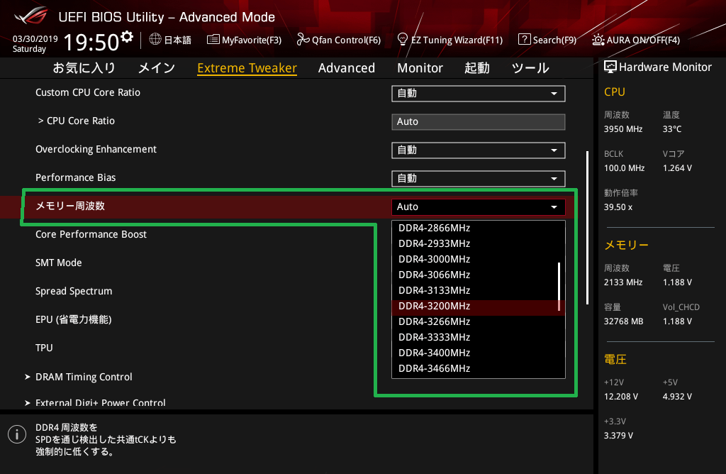Select TPU setting
Screen dimensions: 726x474
[44, 348]
